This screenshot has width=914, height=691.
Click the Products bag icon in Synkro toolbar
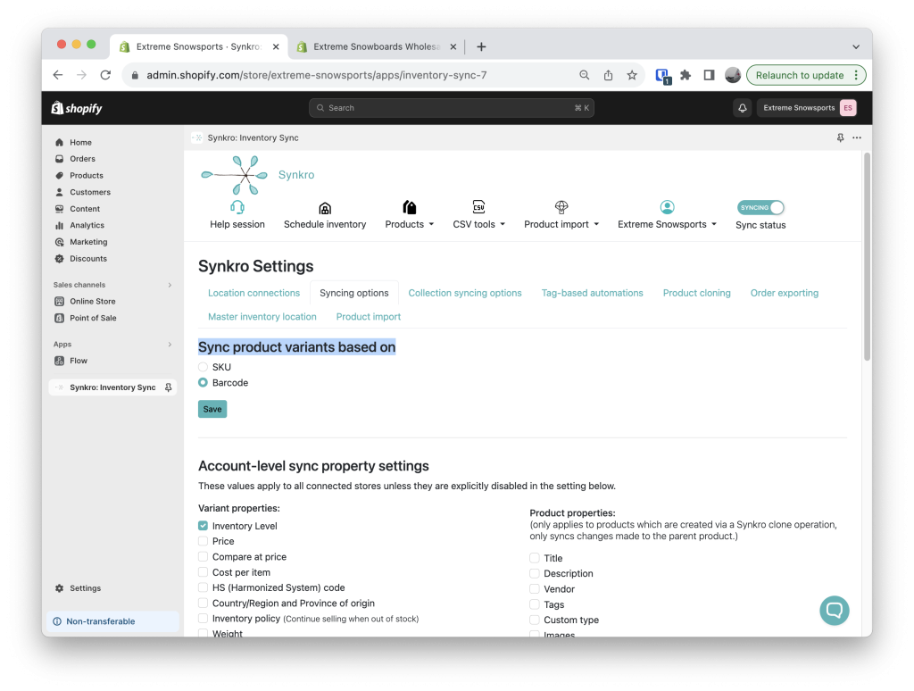pos(410,207)
